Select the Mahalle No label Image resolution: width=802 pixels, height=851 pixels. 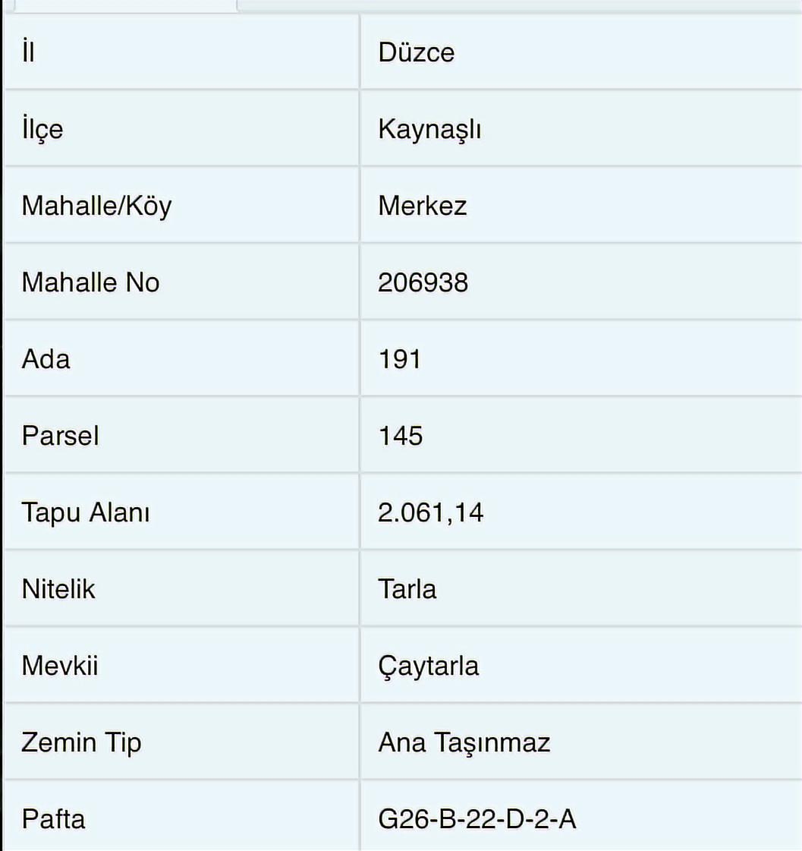tap(90, 282)
